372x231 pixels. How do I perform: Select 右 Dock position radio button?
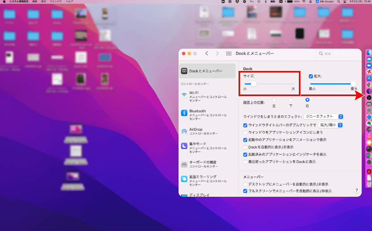pyautogui.click(x=308, y=100)
